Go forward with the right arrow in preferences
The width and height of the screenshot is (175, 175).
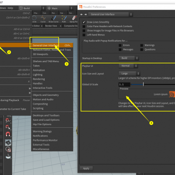point(86,14)
